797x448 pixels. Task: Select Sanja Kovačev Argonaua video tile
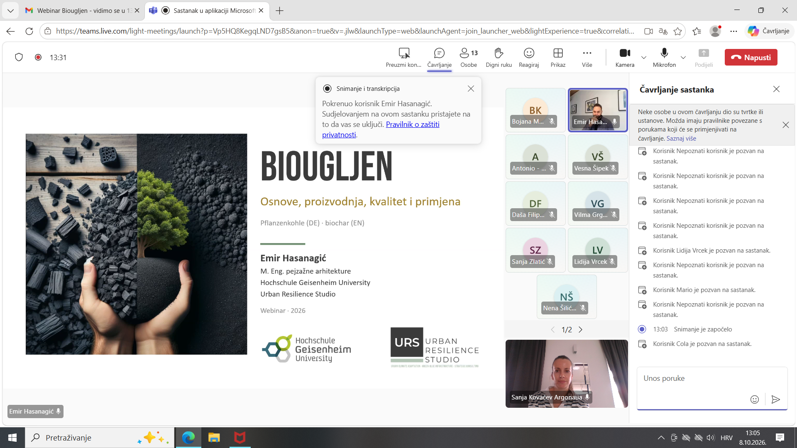tap(567, 374)
